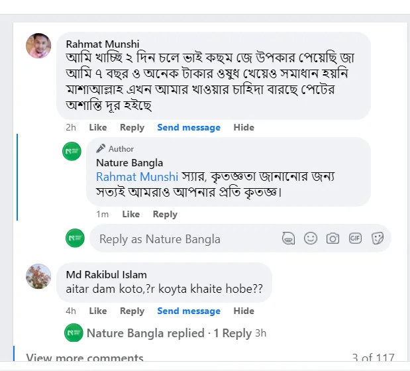The height and width of the screenshot is (371, 410).
Task: Hide Rahmat Munshi's comment
Action: [x=244, y=127]
